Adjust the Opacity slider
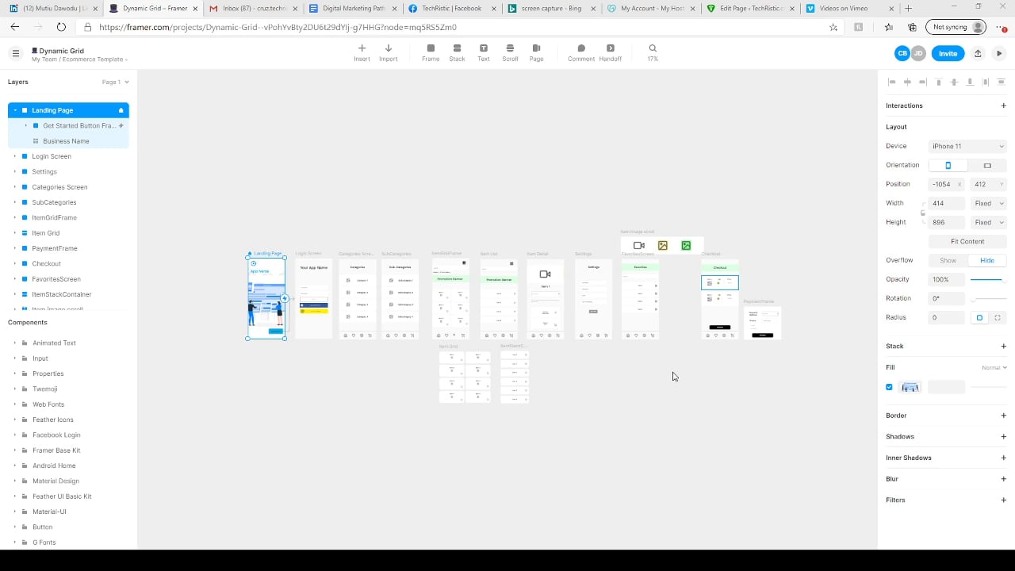Screen dimensions: 1015x571 988,279
